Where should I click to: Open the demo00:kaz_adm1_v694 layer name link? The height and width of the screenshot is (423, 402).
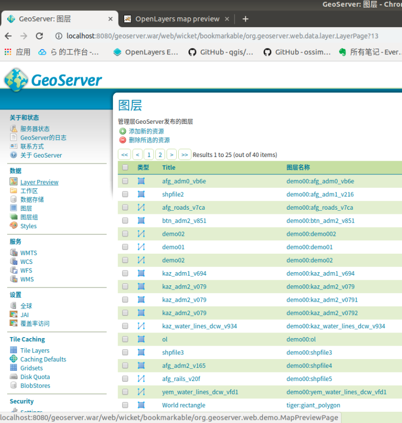320,274
